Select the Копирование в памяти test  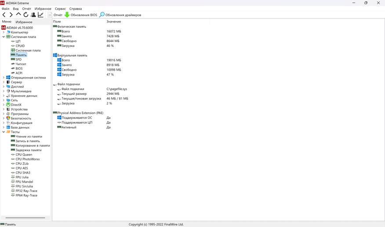coord(33,145)
